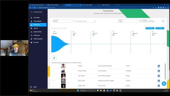170x96 pixels.
Task: Switch to the first LinkedIn People browser tab
Action: [x=38, y=5]
